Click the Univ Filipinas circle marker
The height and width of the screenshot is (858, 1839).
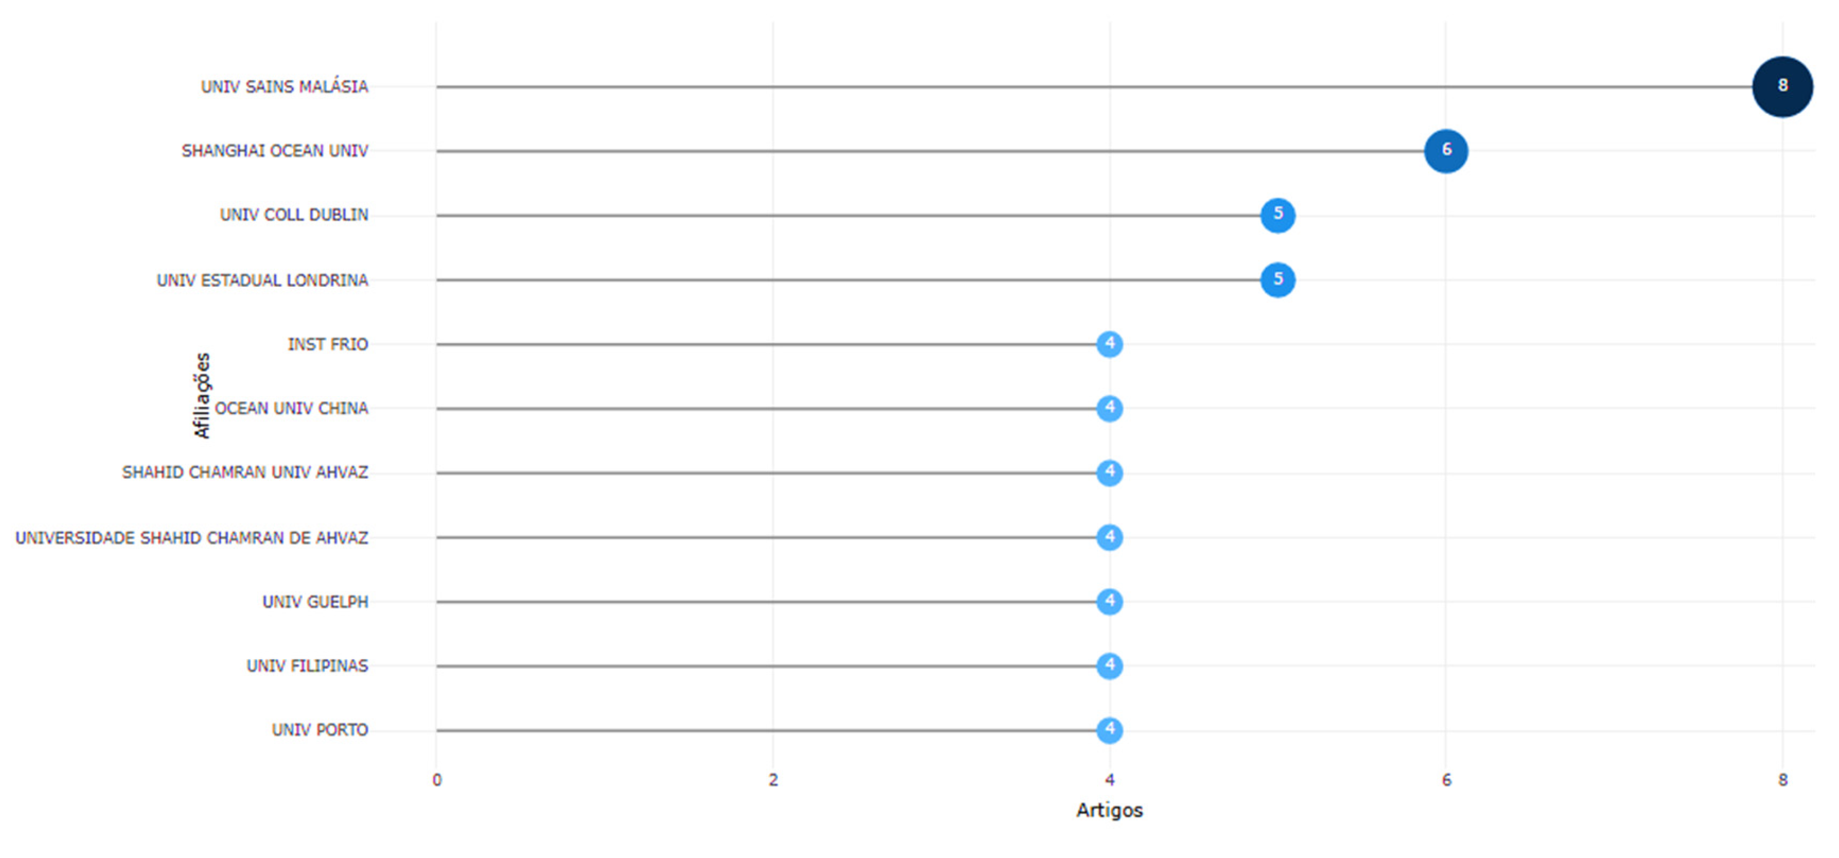(x=1109, y=666)
